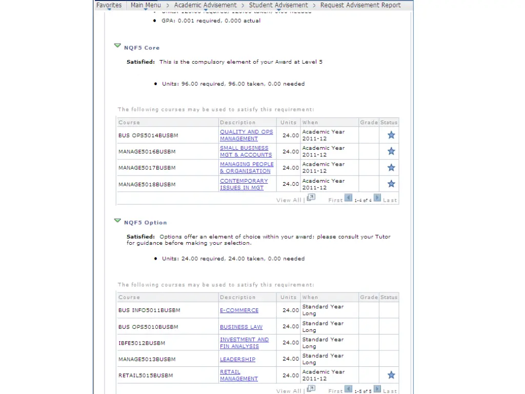The width and height of the screenshot is (525, 394).
Task: Select course code BUS OPS5014BUSBM
Action: click(x=148, y=135)
